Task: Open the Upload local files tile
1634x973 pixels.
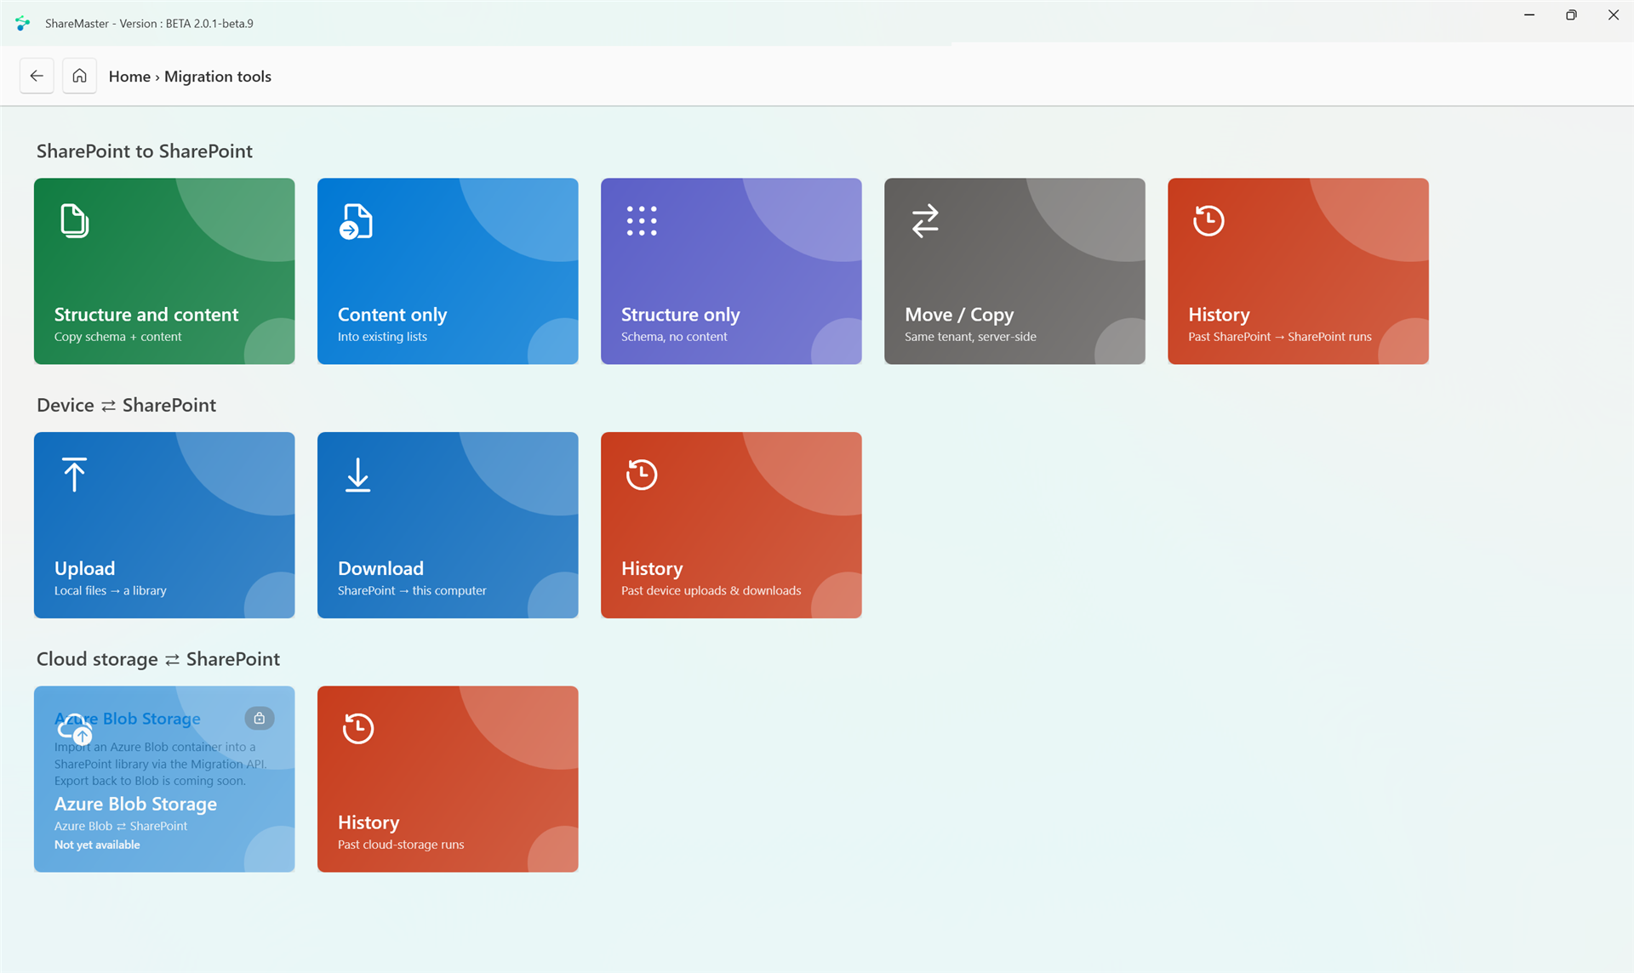Action: coord(164,525)
